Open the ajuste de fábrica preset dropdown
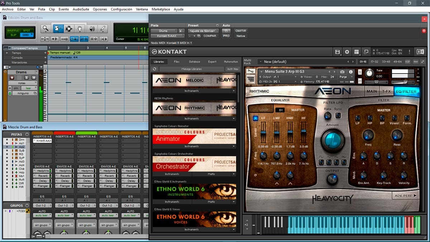The image size is (430, 242). click(x=203, y=31)
